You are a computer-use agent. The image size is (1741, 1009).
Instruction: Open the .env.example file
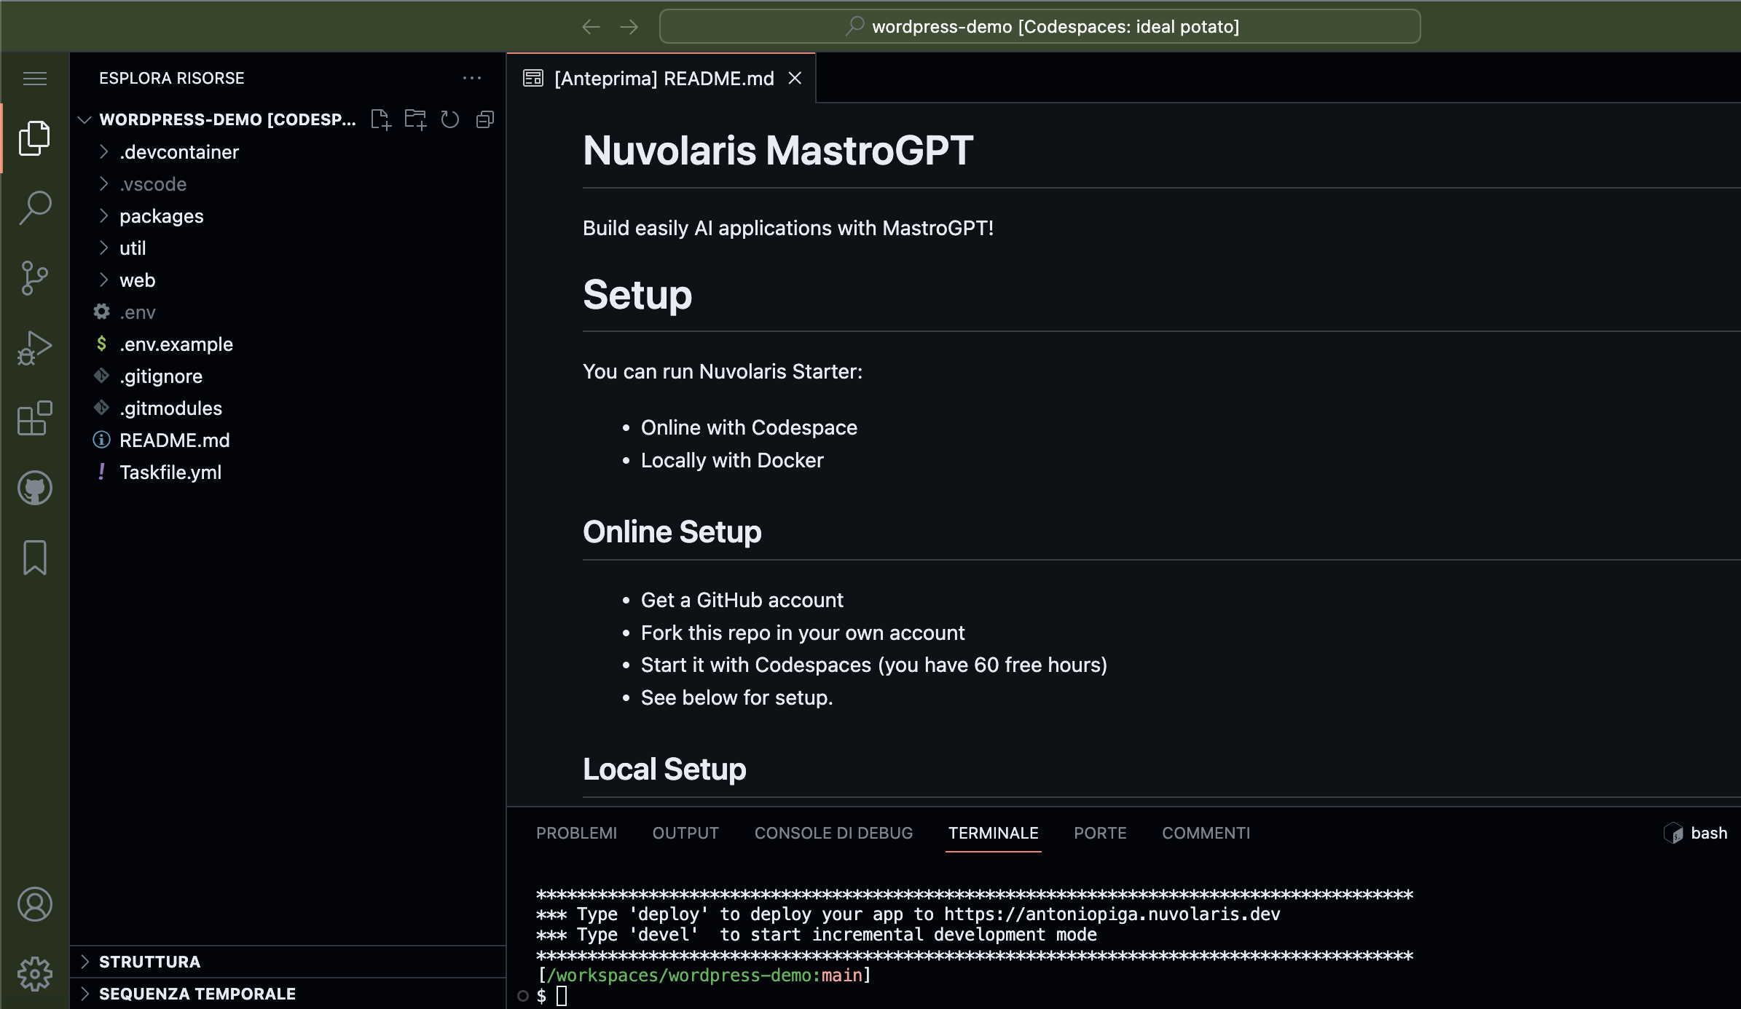point(288,344)
